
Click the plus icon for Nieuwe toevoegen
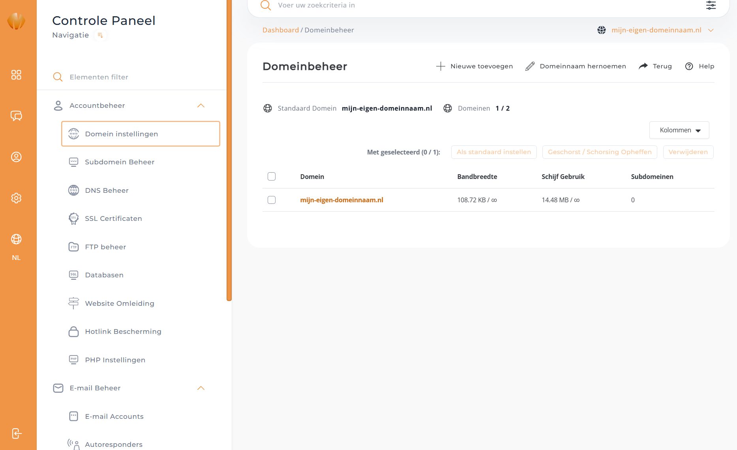(441, 66)
